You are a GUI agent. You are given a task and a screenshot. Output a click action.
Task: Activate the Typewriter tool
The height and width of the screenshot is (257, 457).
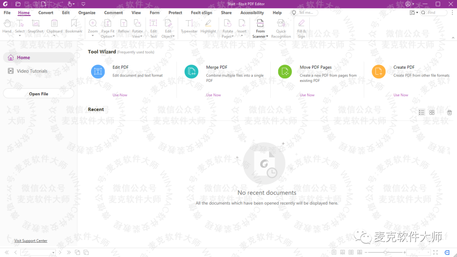[x=189, y=26]
